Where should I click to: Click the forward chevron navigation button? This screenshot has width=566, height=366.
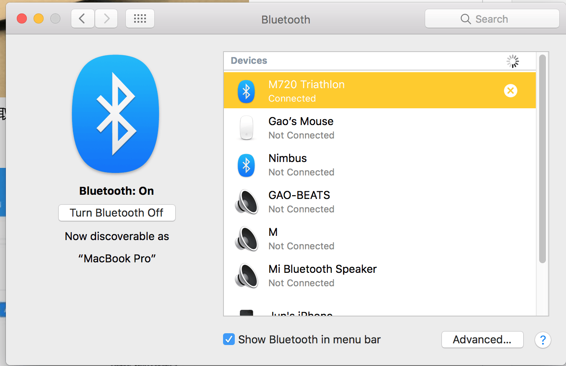106,19
